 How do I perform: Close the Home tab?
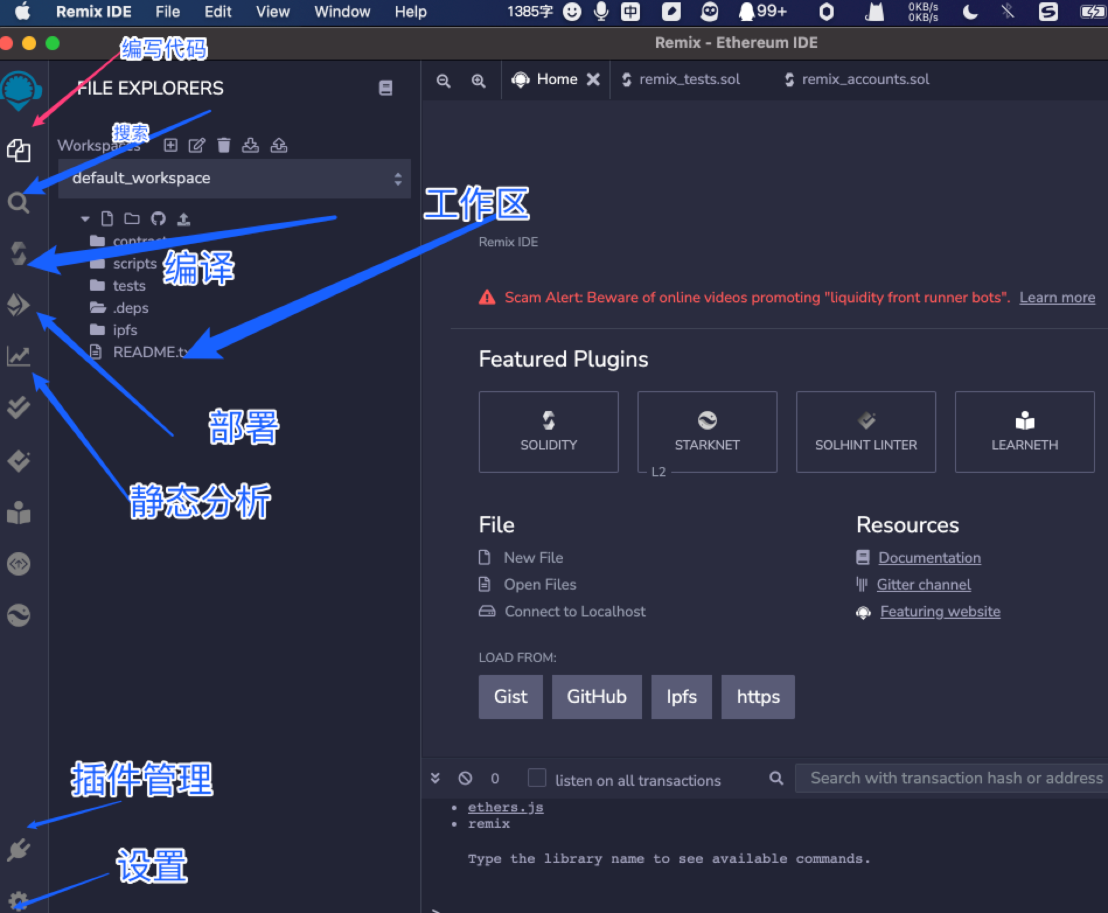593,79
